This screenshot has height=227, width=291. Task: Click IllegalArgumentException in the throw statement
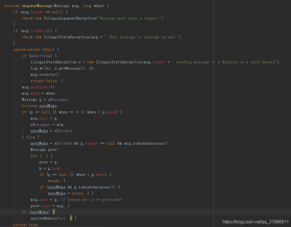click(70, 18)
